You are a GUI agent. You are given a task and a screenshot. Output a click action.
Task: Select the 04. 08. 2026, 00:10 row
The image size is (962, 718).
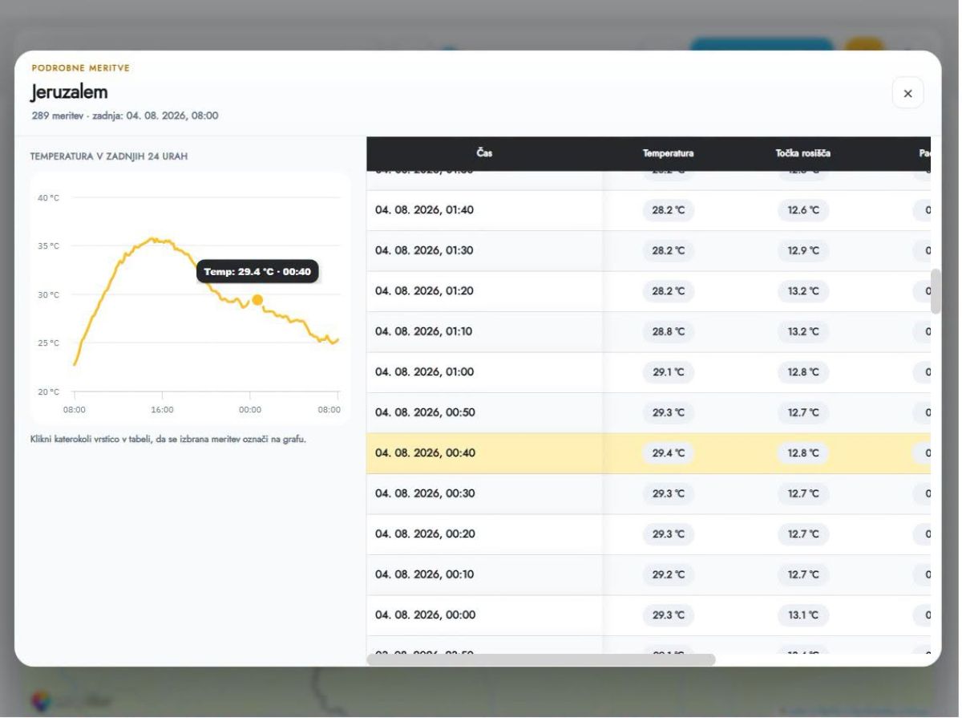[x=649, y=575]
